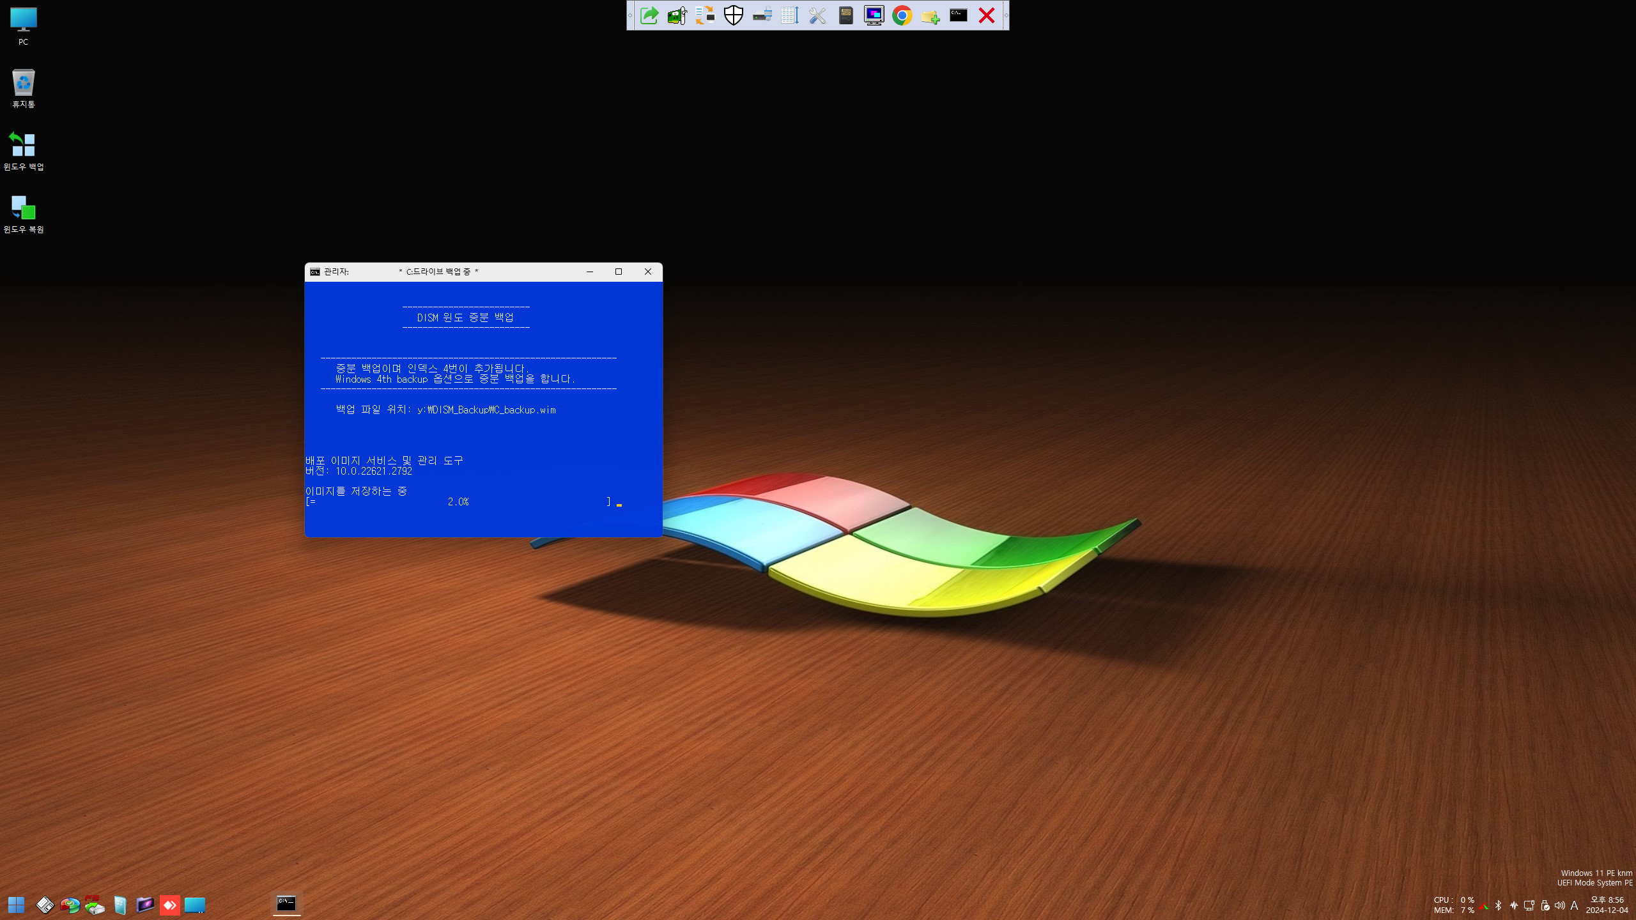
Task: Switch to the running command prompt taskbar button
Action: click(x=286, y=903)
